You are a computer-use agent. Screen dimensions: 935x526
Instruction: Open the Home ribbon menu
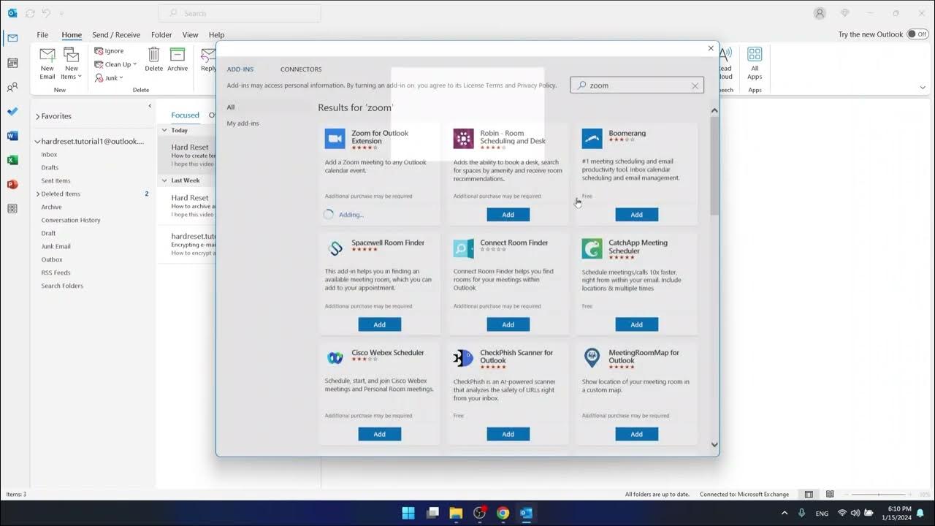pyautogui.click(x=72, y=34)
